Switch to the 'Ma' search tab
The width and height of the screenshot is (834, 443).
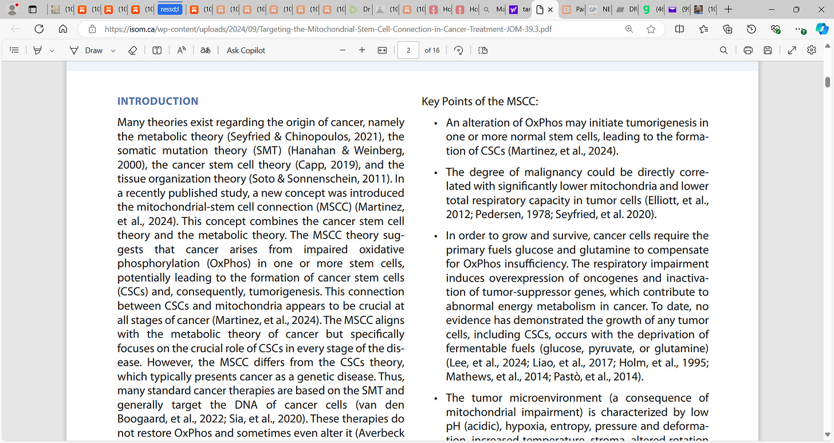click(493, 9)
